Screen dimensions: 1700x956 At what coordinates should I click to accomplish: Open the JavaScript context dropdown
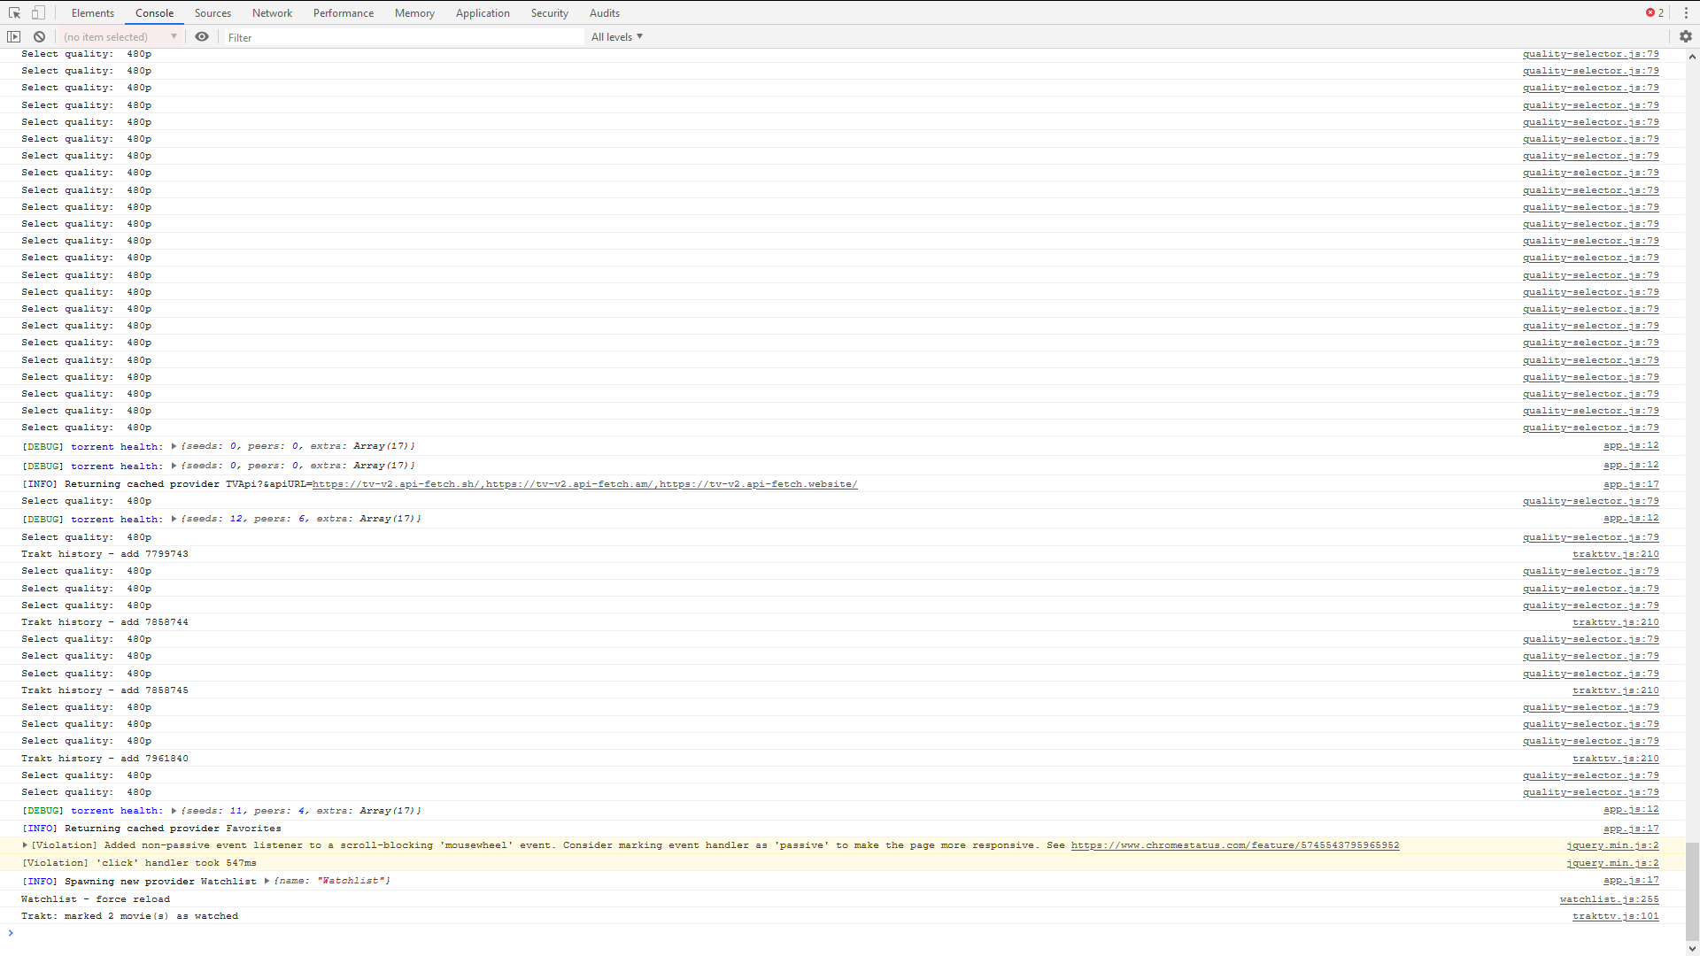[x=120, y=36]
